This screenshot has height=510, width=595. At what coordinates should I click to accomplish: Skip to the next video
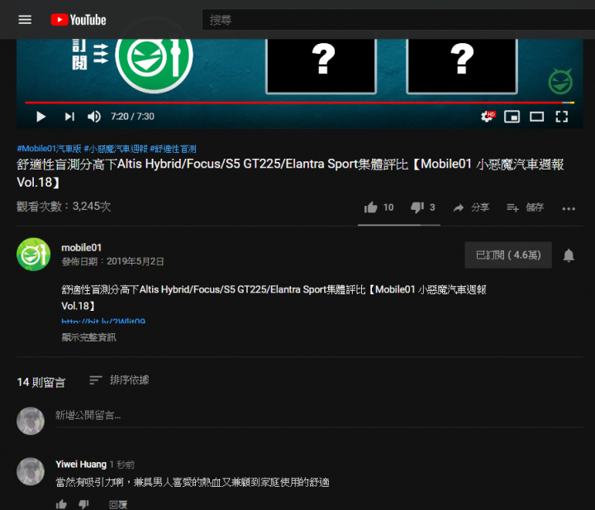pyautogui.click(x=69, y=117)
